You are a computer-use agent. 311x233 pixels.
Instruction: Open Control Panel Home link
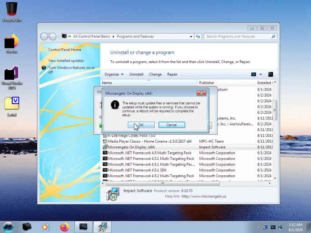65,49
